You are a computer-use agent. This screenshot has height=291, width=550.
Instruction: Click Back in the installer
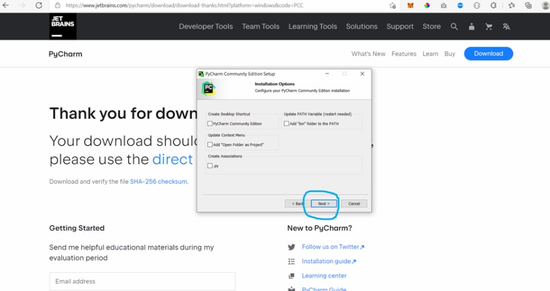coord(297,204)
